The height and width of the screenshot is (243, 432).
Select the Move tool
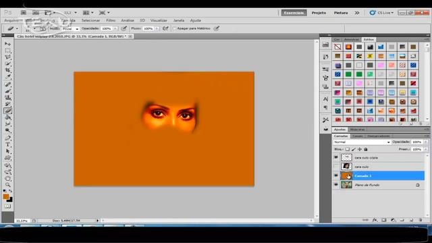point(7,44)
